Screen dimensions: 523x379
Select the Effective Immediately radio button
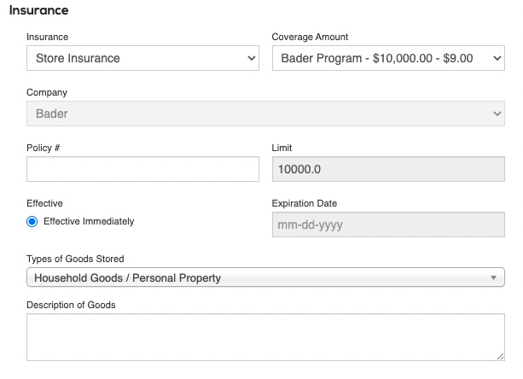pyautogui.click(x=32, y=221)
